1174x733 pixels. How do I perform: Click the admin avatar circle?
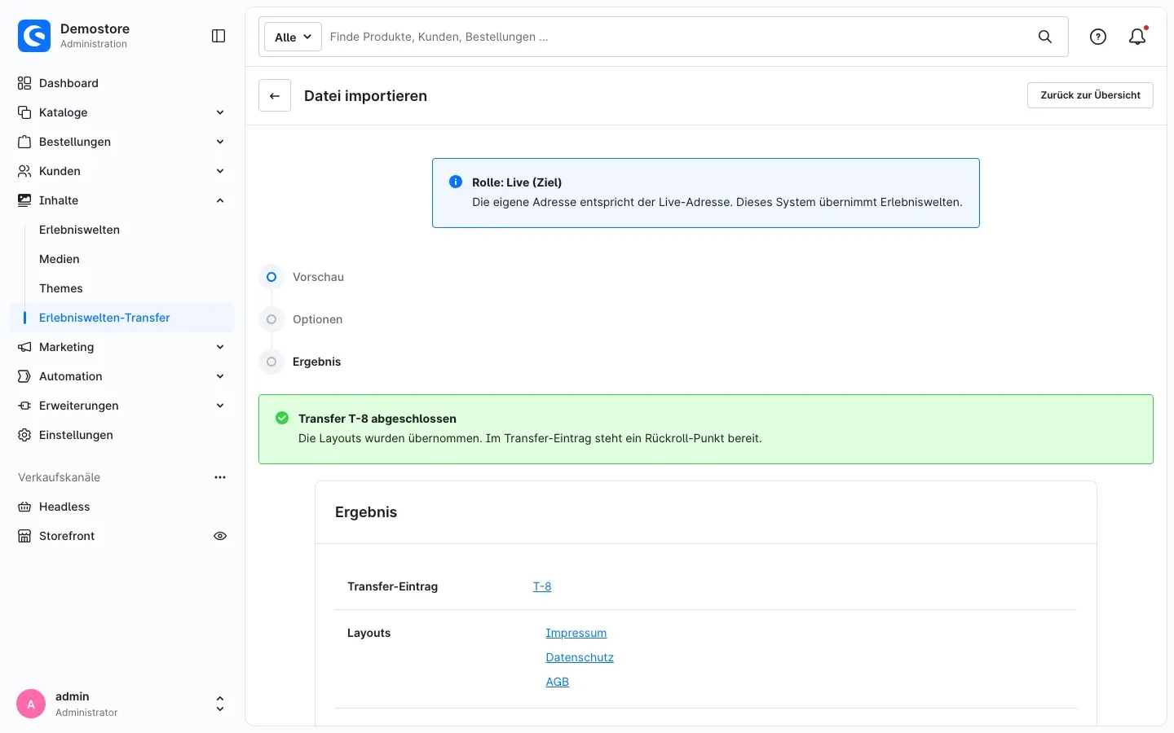point(31,704)
